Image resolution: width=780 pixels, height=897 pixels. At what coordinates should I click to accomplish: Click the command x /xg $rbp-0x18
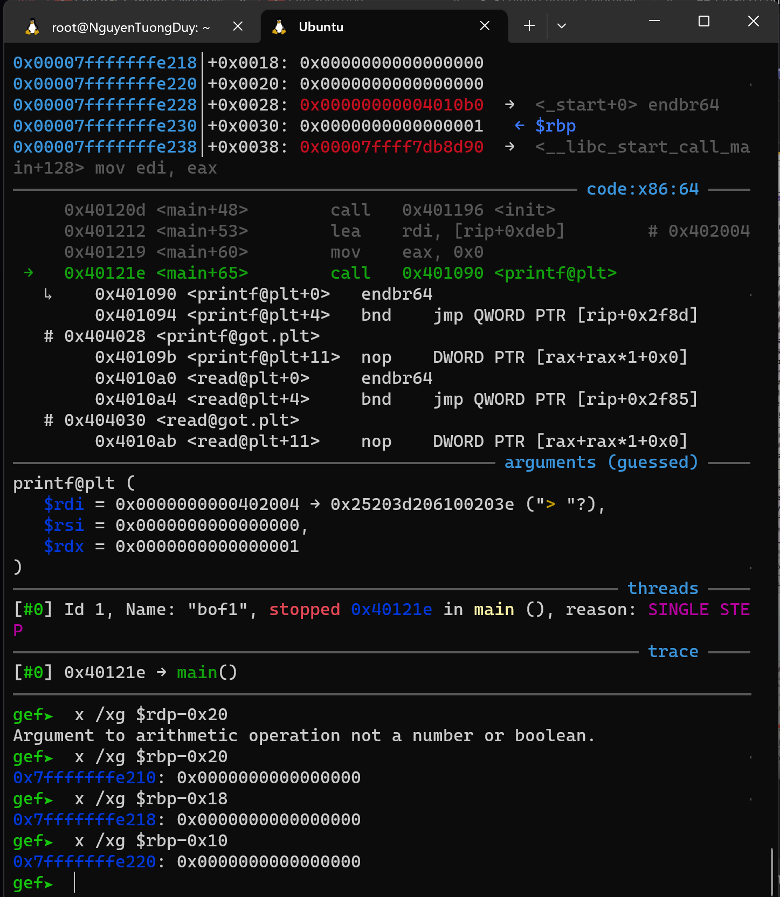pyautogui.click(x=151, y=799)
